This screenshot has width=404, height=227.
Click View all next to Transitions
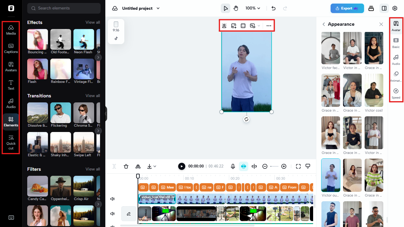point(93,96)
